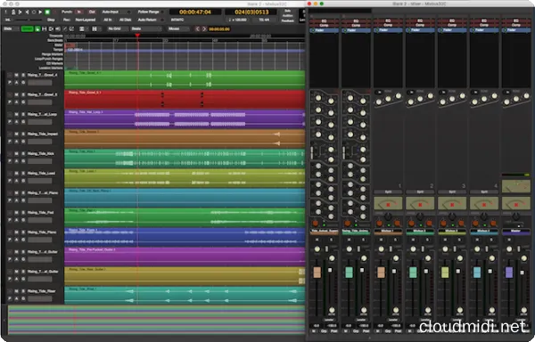This screenshot has width=535, height=342.
Task: Open the Slide edit mode dropdown
Action: 11,29
